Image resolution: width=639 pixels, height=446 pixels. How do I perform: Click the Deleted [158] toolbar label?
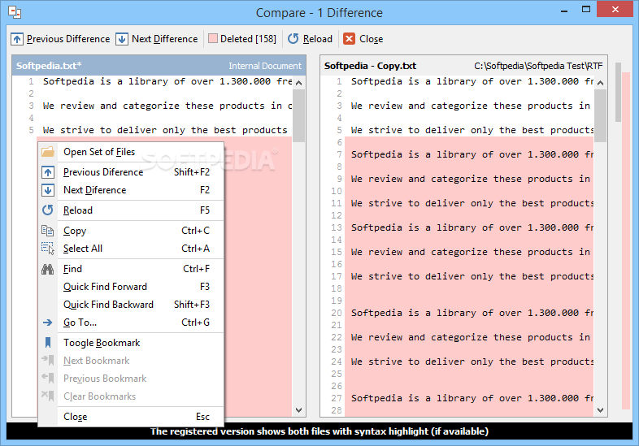pyautogui.click(x=248, y=39)
